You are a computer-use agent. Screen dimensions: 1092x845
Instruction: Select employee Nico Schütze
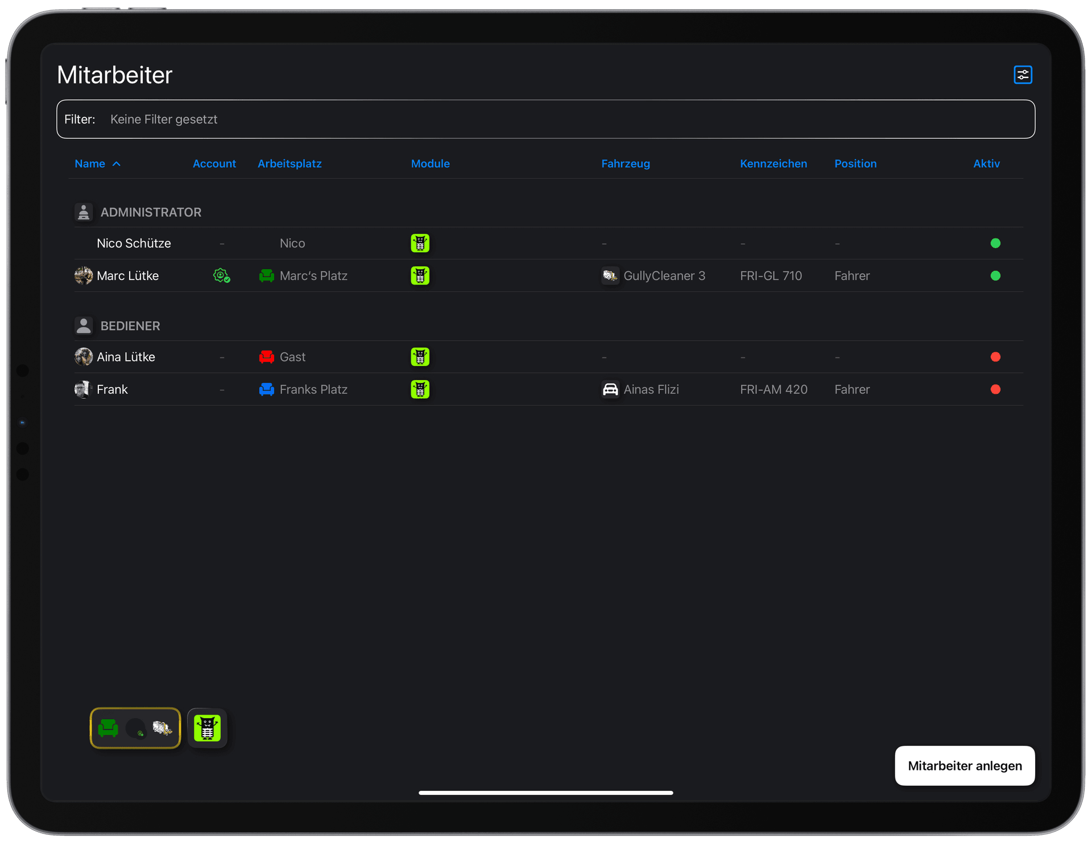pyautogui.click(x=134, y=243)
